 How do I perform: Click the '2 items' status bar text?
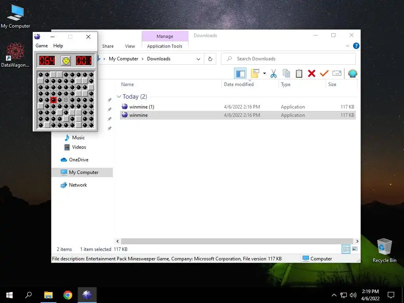pos(64,249)
